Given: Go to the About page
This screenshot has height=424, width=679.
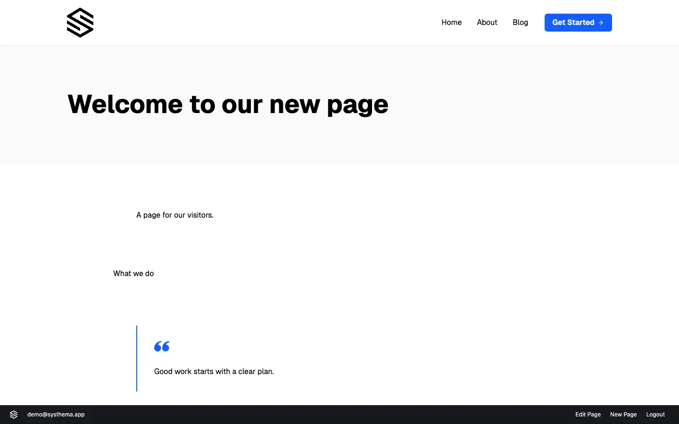Looking at the screenshot, I should click(x=487, y=23).
